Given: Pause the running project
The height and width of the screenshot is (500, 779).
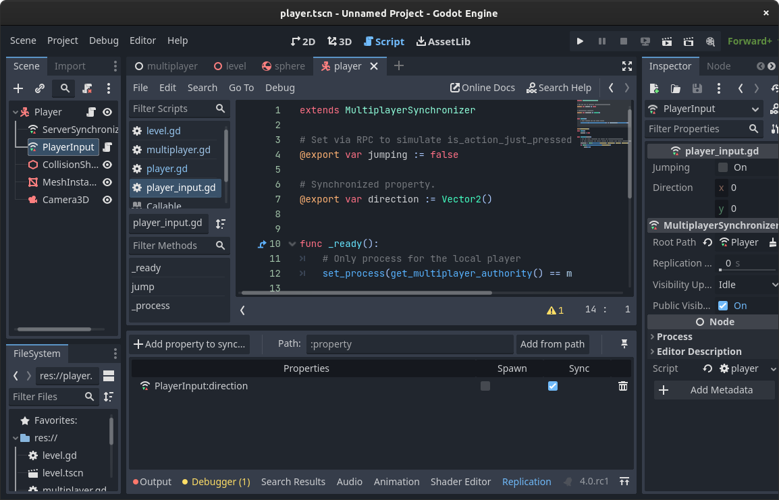Looking at the screenshot, I should [601, 41].
